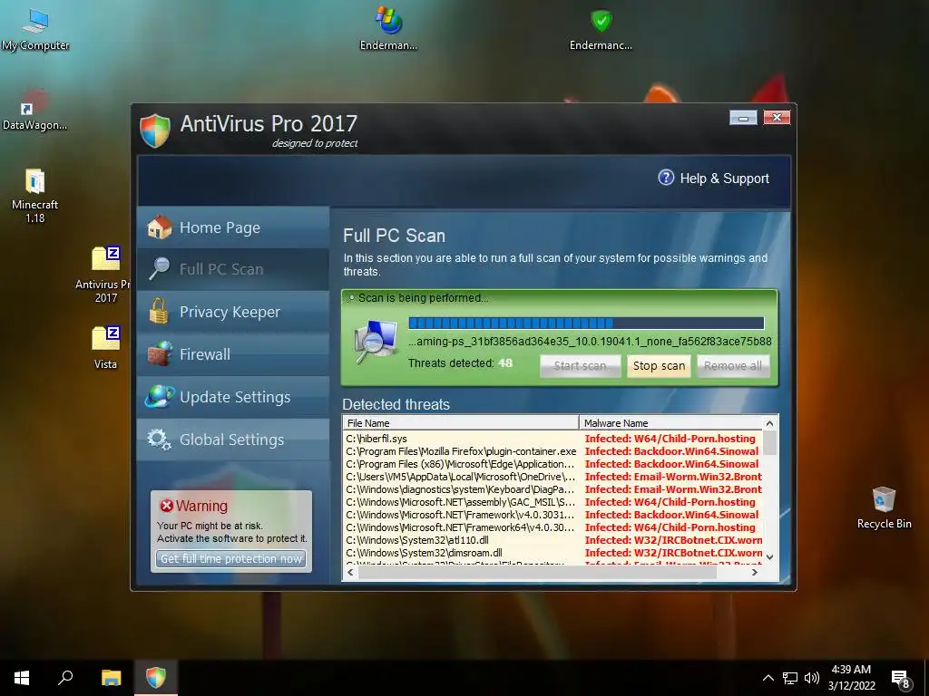Select Full PC Scan in sidebar

(233, 269)
